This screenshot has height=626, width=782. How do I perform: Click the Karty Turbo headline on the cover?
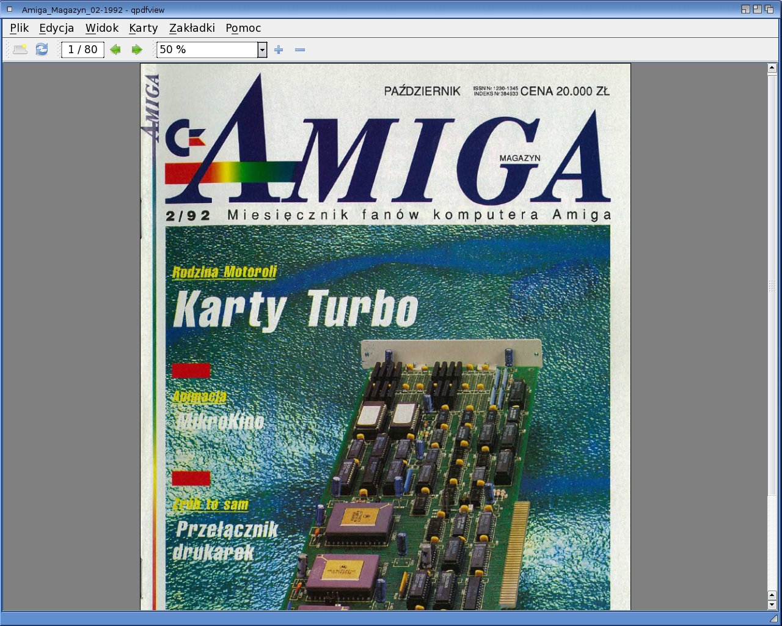pyautogui.click(x=296, y=309)
